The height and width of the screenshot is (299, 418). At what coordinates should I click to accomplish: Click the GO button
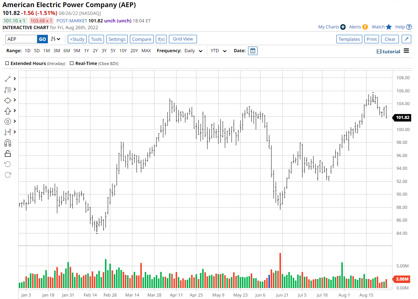(42, 39)
